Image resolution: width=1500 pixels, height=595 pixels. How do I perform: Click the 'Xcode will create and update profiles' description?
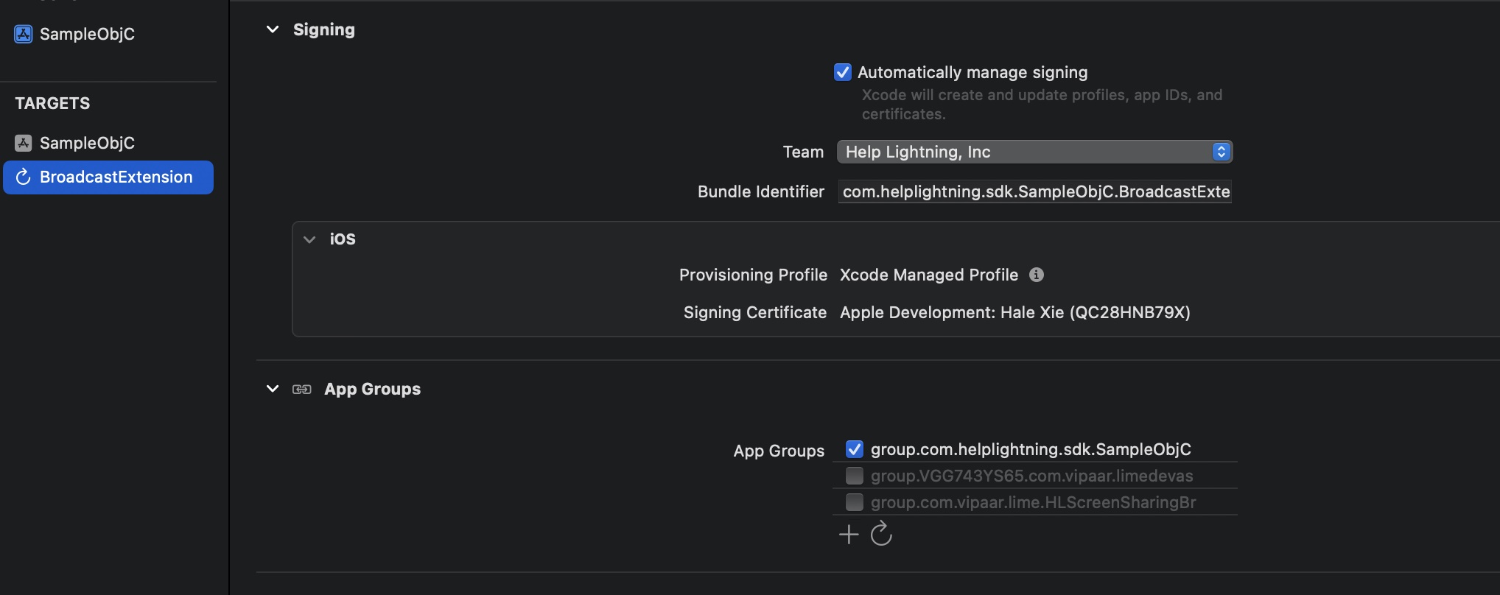[1042, 105]
